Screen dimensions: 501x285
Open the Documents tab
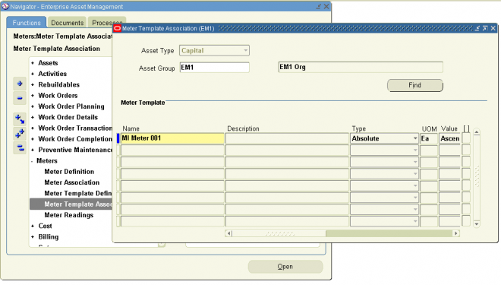click(x=67, y=23)
